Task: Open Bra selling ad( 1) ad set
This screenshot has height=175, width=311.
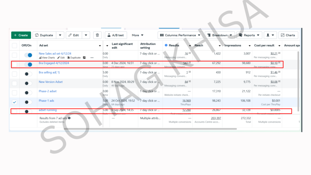Action: (x=49, y=72)
